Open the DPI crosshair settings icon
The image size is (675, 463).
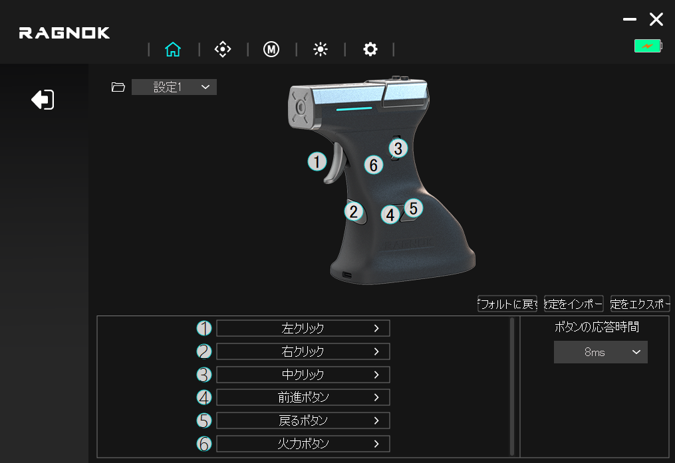[222, 50]
